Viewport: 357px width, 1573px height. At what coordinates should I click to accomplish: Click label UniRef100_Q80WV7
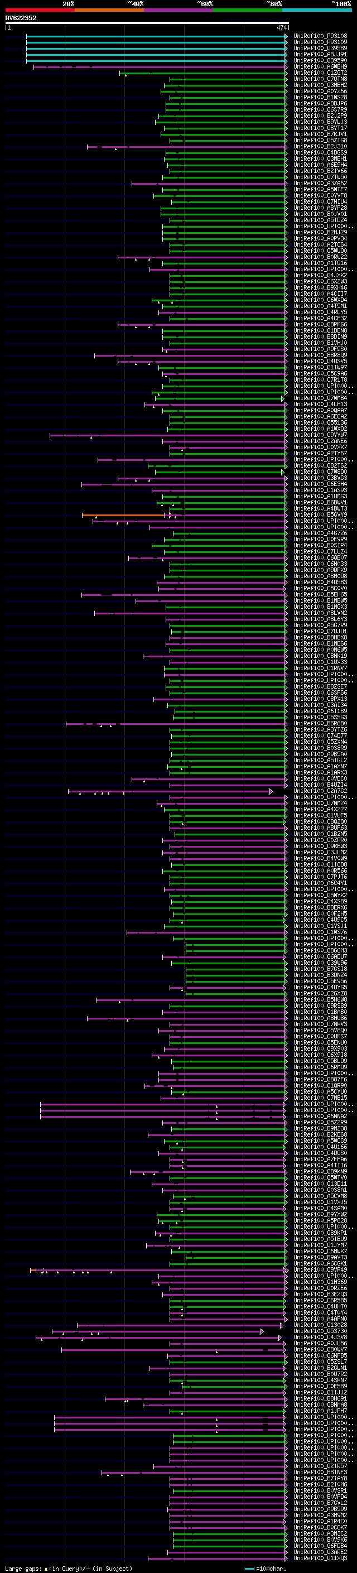coord(320,1349)
